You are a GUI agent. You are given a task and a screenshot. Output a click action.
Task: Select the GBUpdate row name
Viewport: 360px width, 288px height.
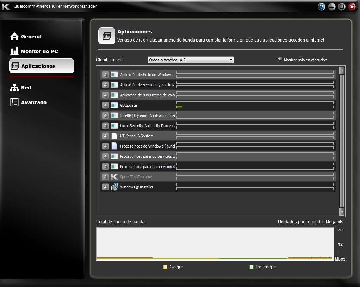coord(128,105)
